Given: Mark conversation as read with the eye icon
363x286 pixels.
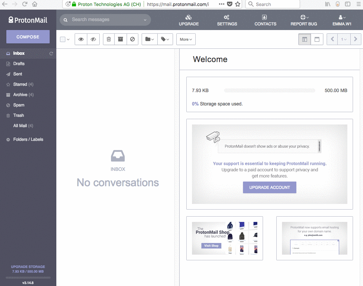Looking at the screenshot, I should click(81, 39).
